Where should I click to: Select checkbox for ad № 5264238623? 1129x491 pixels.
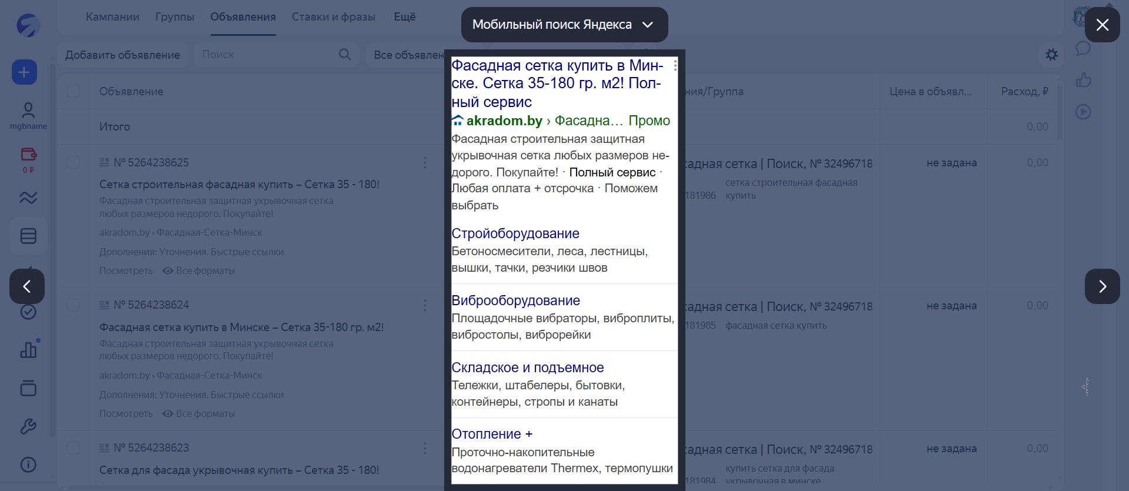(x=73, y=448)
